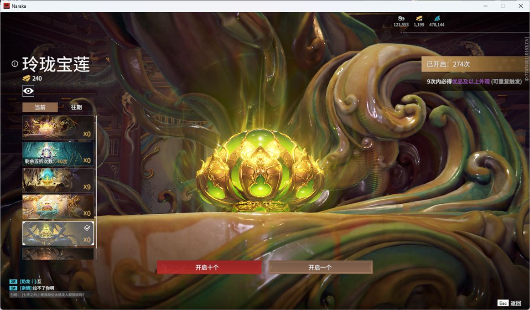Click the glowing green lotus treasure
The image size is (530, 310).
[x=260, y=170]
